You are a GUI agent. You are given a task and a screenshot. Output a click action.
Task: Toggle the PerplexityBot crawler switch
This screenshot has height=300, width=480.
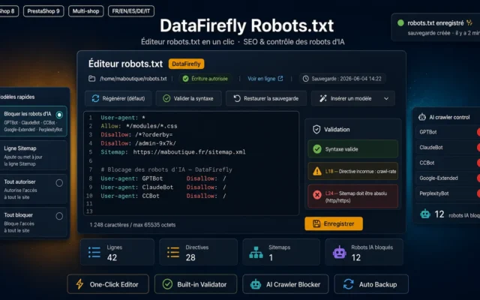click(x=478, y=193)
